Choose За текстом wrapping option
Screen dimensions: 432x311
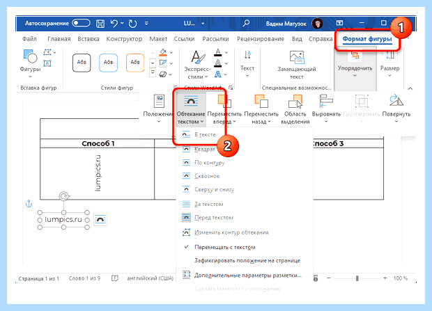(x=244, y=205)
